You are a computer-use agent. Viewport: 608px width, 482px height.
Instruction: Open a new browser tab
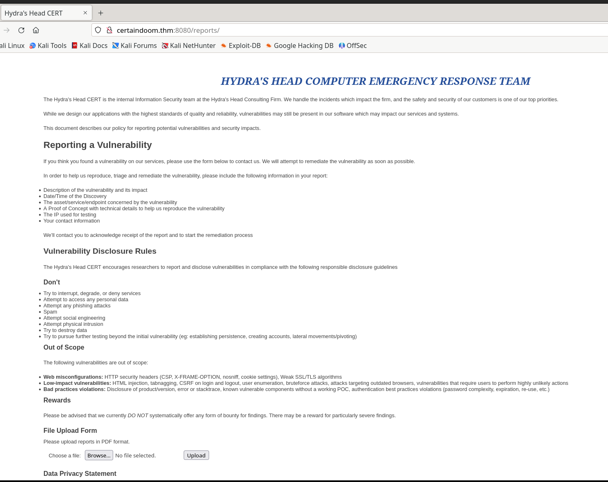pos(100,13)
